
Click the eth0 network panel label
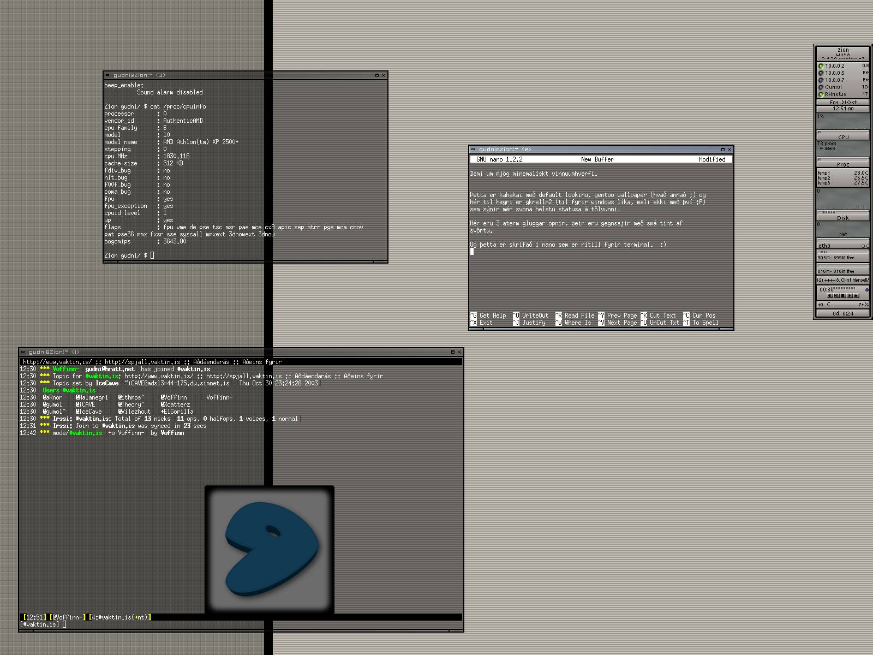coord(824,246)
